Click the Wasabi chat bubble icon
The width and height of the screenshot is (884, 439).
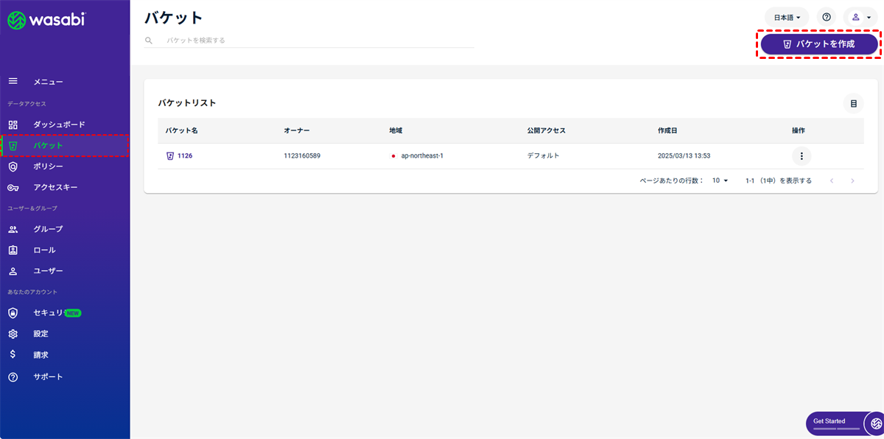click(x=874, y=424)
